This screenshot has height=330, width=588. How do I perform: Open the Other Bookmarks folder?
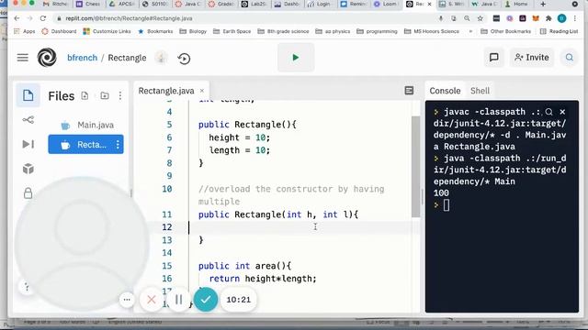point(506,31)
